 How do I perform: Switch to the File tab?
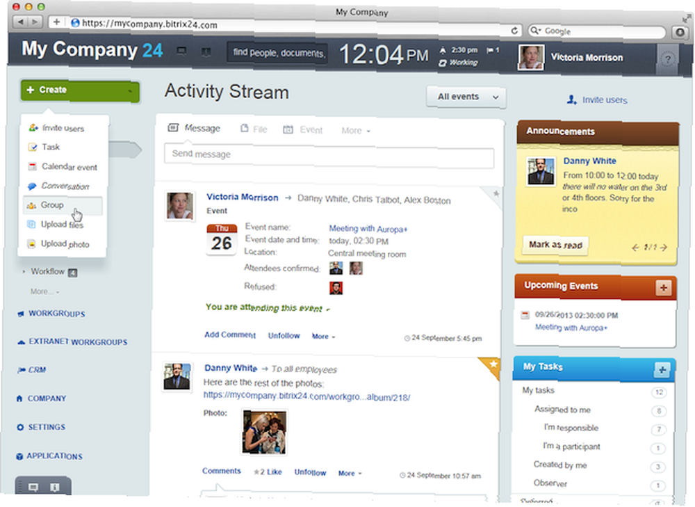pyautogui.click(x=254, y=129)
